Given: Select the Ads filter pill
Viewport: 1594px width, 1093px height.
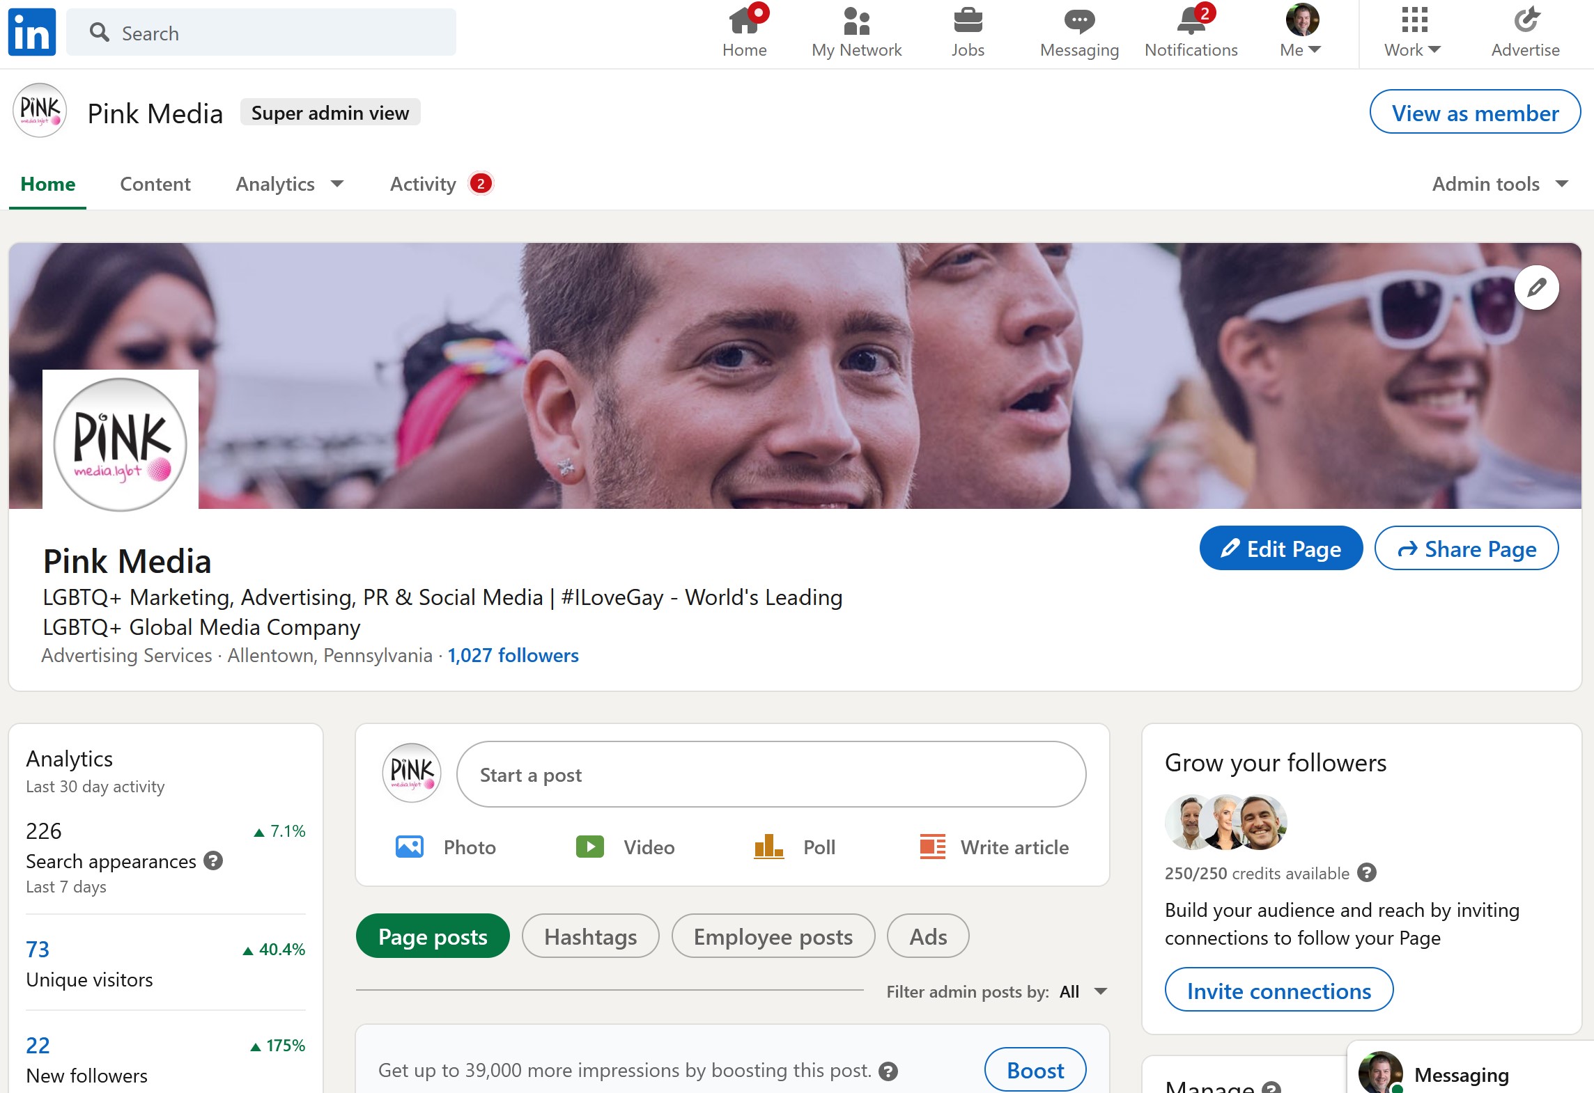Looking at the screenshot, I should (x=928, y=936).
